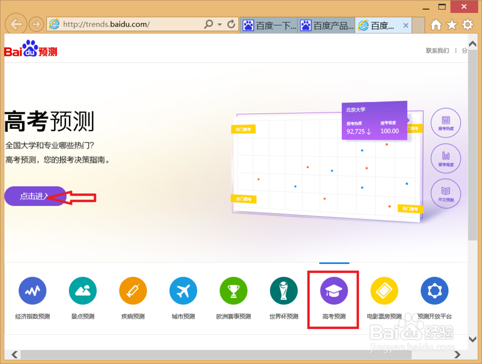Click the 北京大学 data card

point(375,121)
